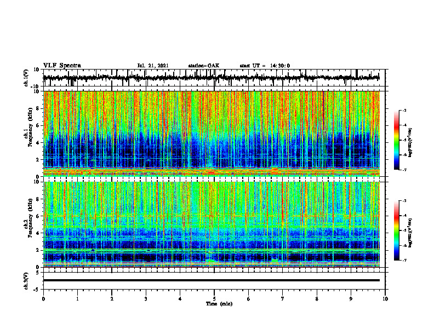Screen dimensions: 434x335
Task: Click the "ch.1(V)" waveform axis label
Action: point(26,78)
